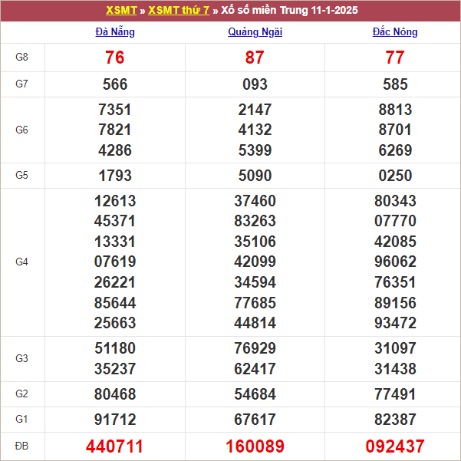
Task: Select the ĐB row label
Action: (x=22, y=446)
